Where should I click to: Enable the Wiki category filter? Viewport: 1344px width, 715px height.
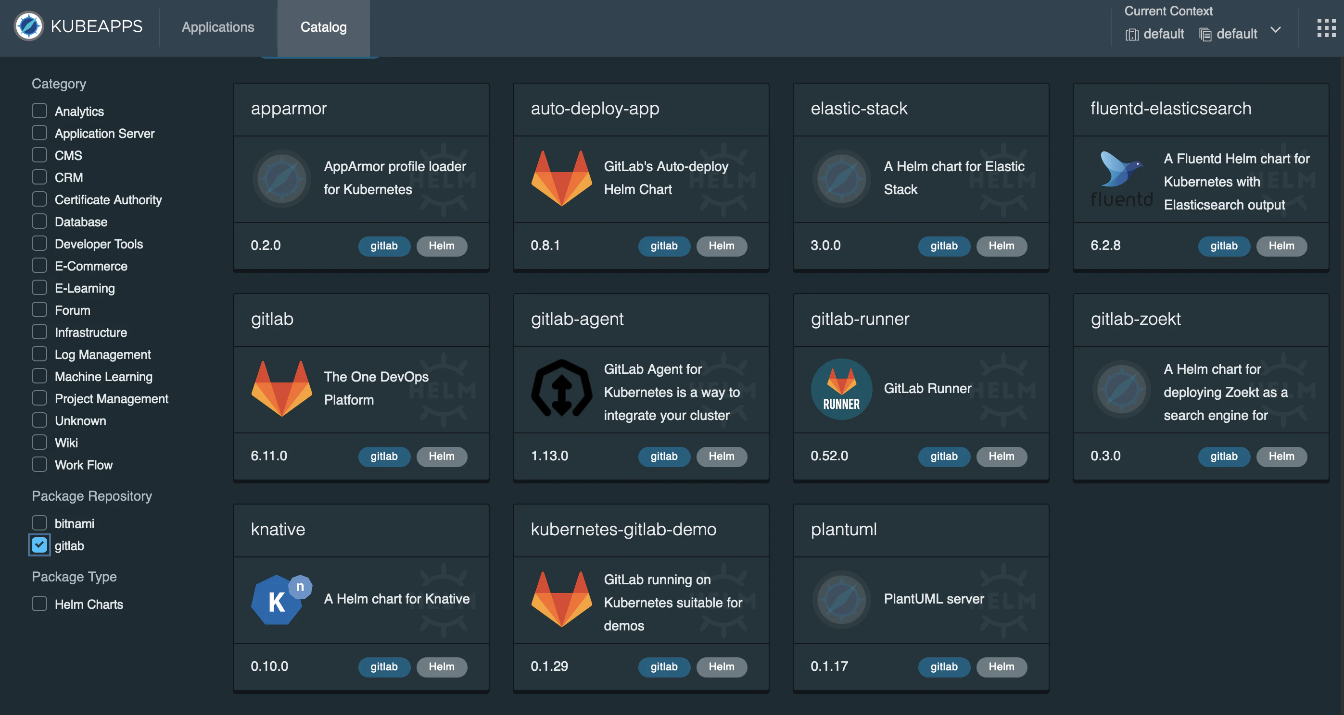pyautogui.click(x=39, y=442)
